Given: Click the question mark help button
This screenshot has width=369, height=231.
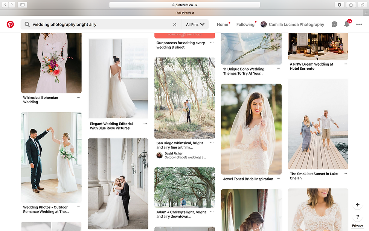Looking at the screenshot, I should [357, 217].
